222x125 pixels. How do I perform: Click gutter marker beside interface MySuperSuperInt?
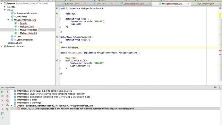[x=57, y=37]
